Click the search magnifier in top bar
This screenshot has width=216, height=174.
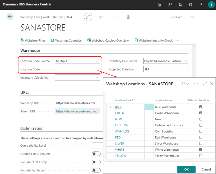click(x=170, y=5)
